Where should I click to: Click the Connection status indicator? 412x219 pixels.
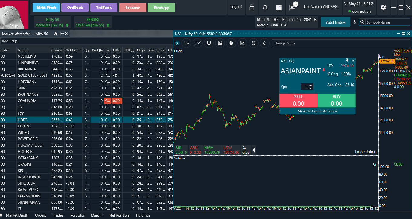[x=359, y=11]
